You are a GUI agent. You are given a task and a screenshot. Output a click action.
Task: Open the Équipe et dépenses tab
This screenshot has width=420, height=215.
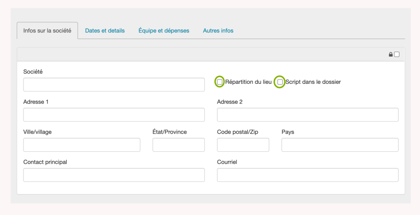pyautogui.click(x=164, y=31)
